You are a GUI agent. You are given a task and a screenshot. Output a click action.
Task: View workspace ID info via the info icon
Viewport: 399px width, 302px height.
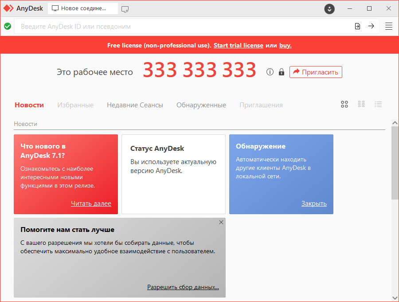coord(270,71)
